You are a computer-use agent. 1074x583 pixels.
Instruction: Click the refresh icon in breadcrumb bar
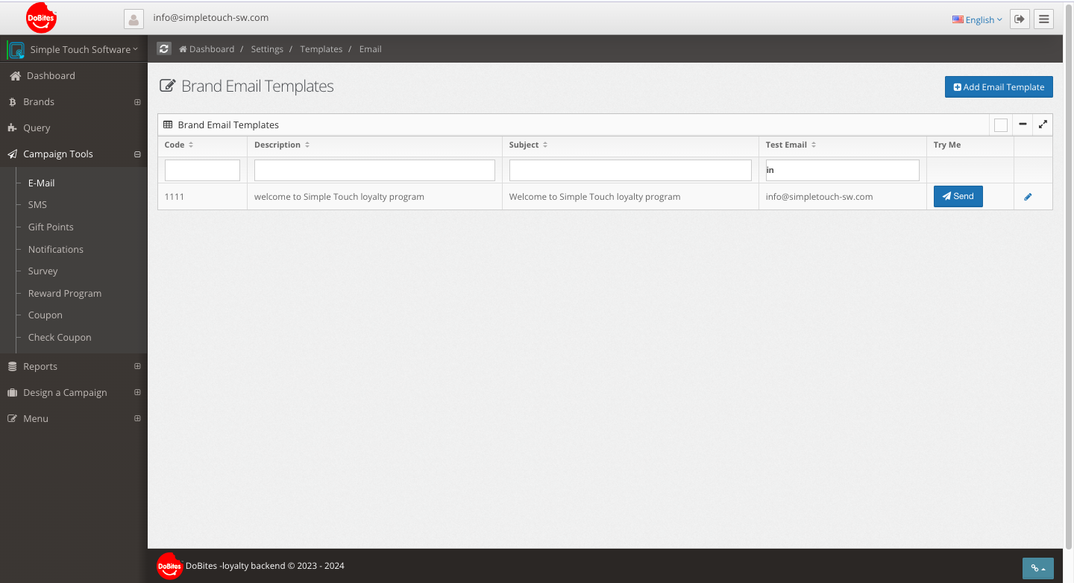(x=164, y=49)
